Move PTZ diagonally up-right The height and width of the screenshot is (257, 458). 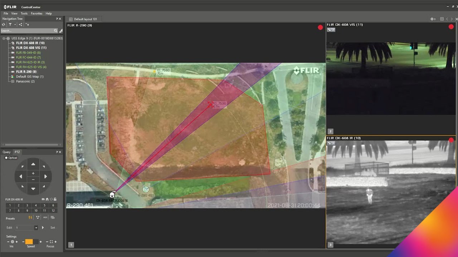point(44,166)
